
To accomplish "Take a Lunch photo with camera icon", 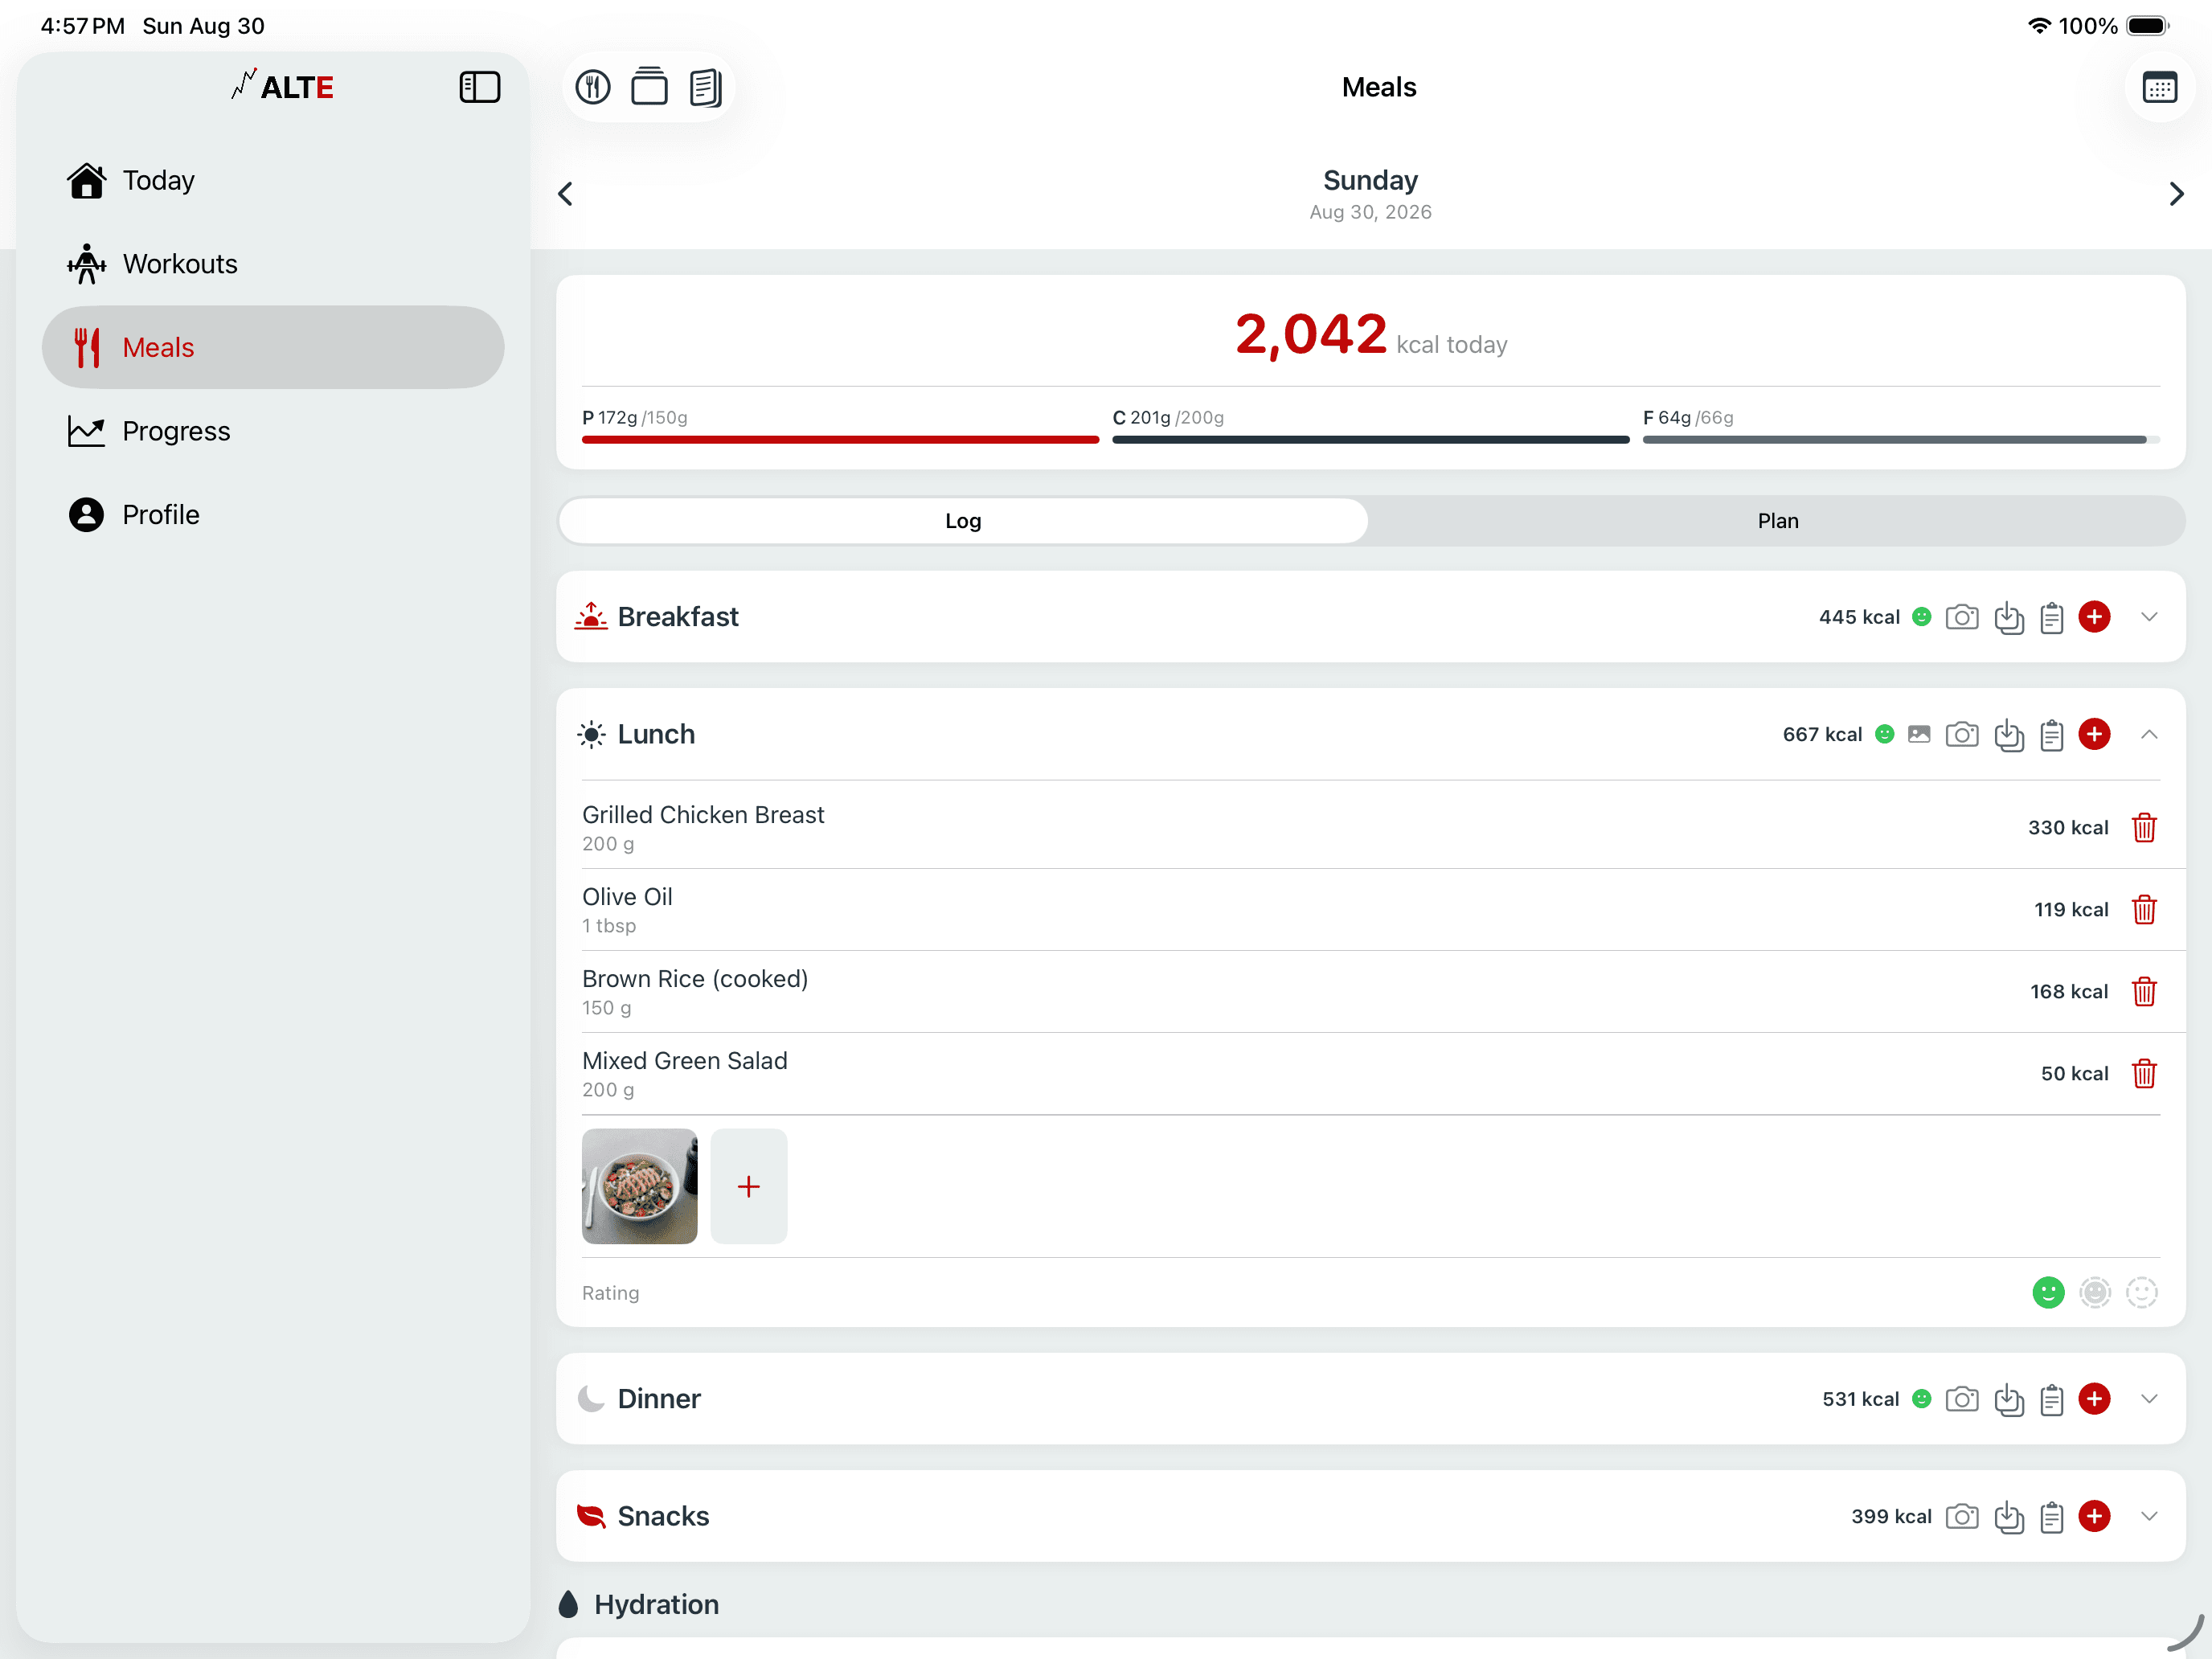I will coord(1962,734).
